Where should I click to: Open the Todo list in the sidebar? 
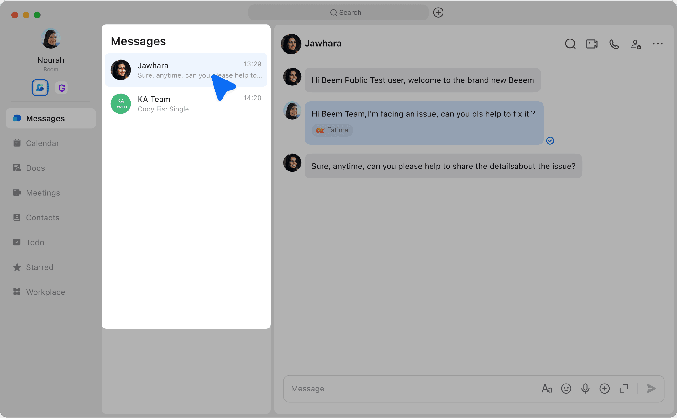tap(35, 242)
